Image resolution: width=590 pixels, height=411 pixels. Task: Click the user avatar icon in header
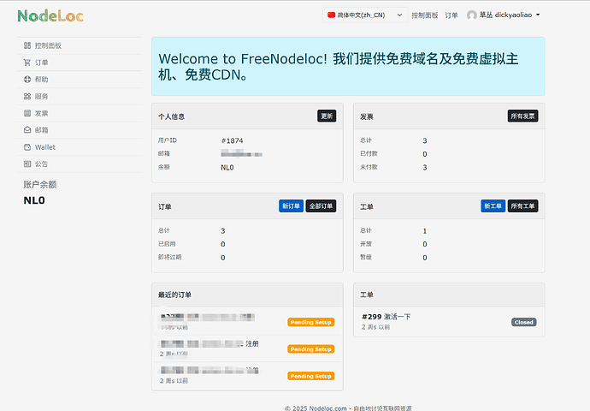[472, 15]
